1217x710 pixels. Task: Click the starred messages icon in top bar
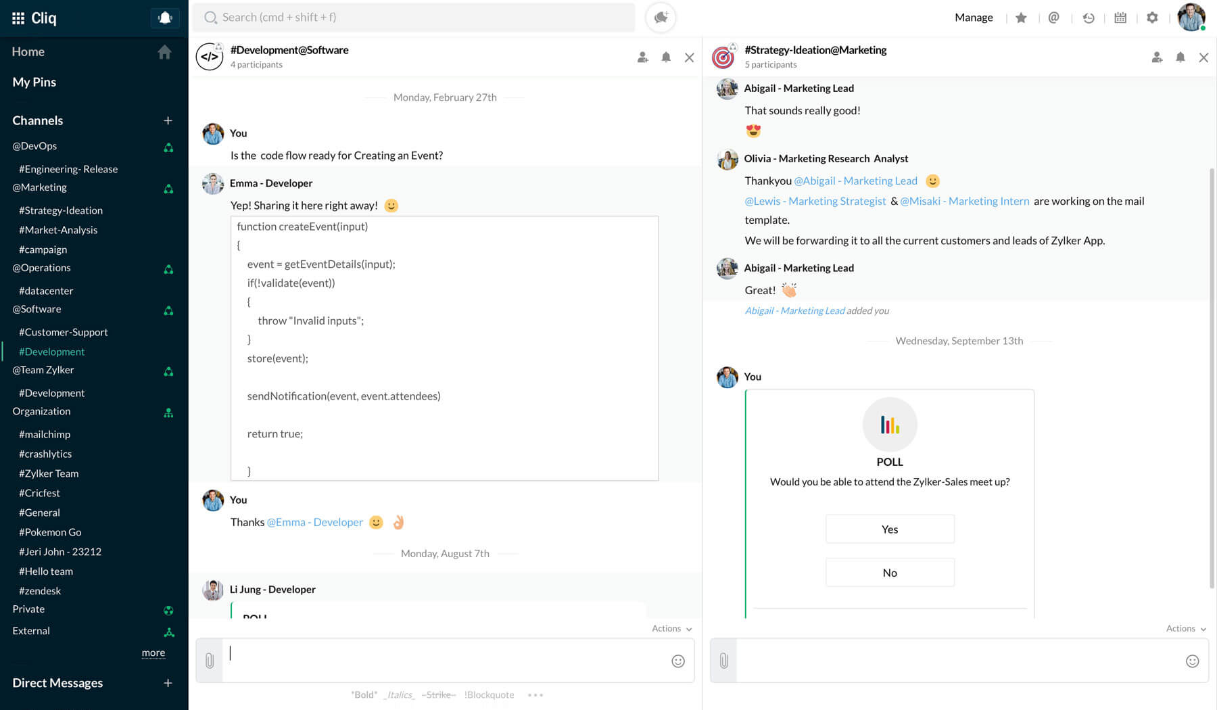pyautogui.click(x=1021, y=17)
